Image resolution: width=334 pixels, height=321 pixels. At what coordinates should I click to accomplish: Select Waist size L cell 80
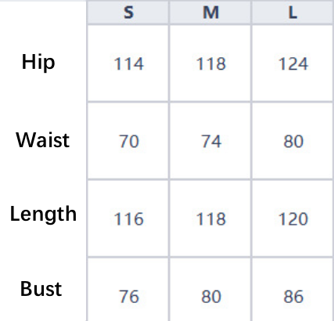pyautogui.click(x=293, y=141)
